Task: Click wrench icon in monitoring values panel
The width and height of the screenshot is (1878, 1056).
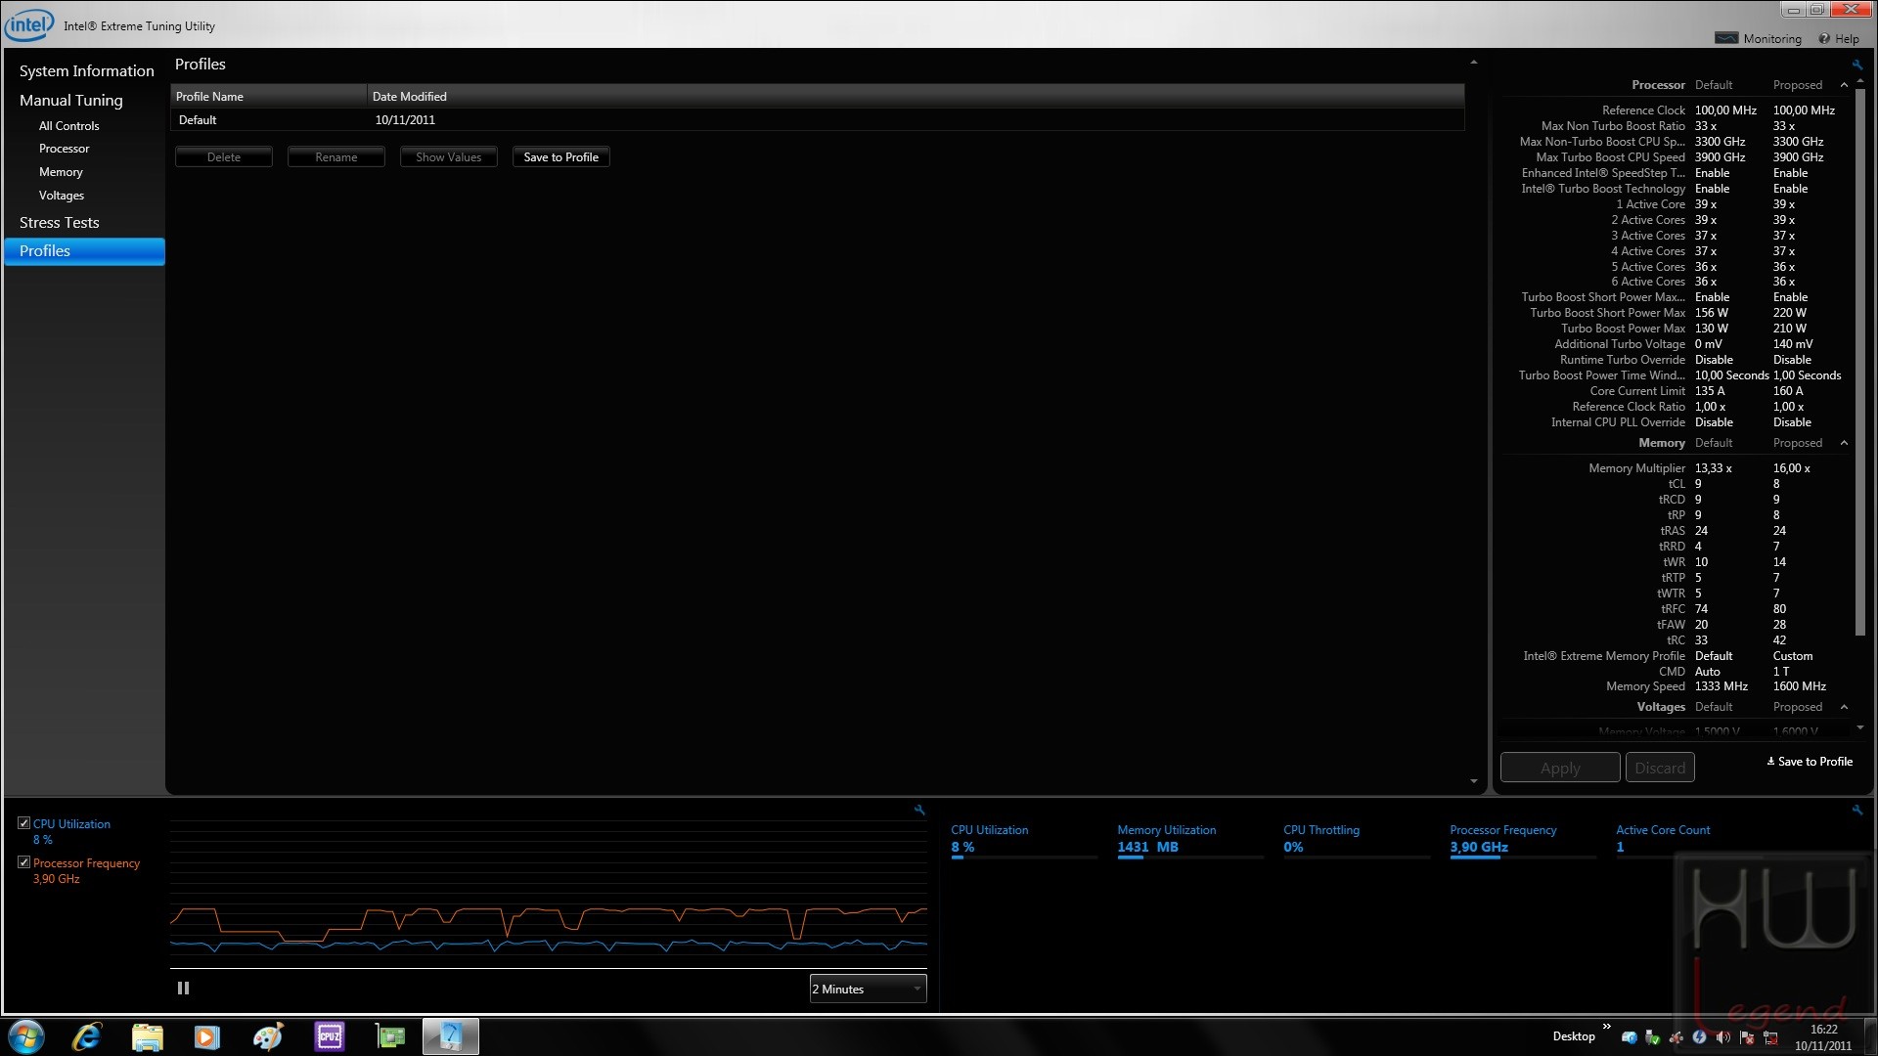Action: pyautogui.click(x=1856, y=810)
